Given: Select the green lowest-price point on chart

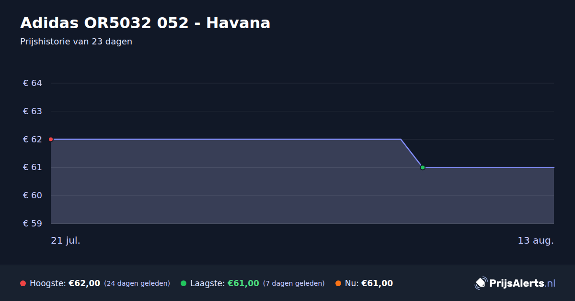Looking at the screenshot, I should (423, 167).
